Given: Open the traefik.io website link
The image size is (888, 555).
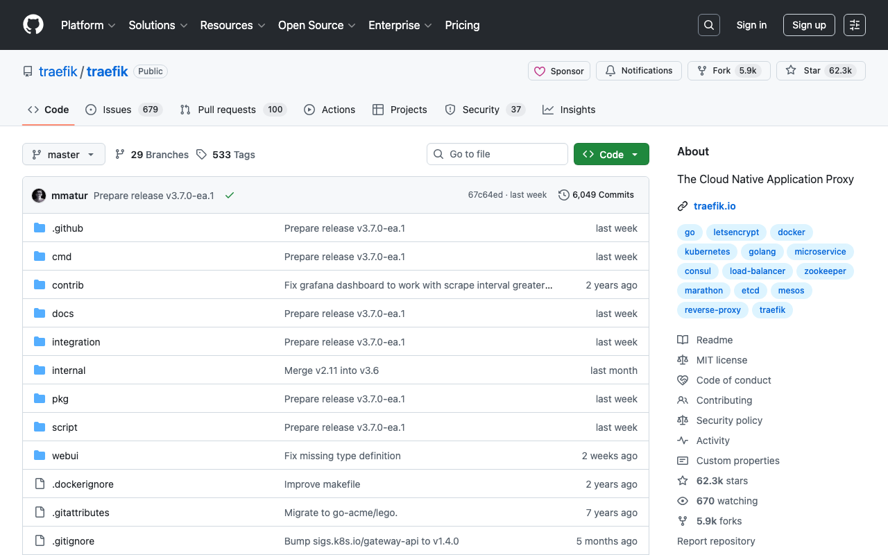Looking at the screenshot, I should (x=715, y=206).
